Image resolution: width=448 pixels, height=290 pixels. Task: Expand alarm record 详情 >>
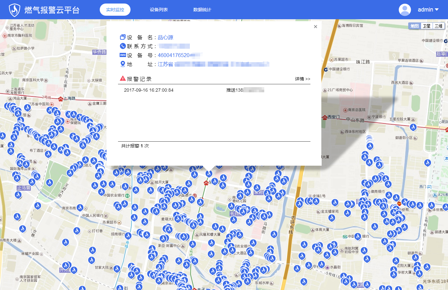point(302,79)
